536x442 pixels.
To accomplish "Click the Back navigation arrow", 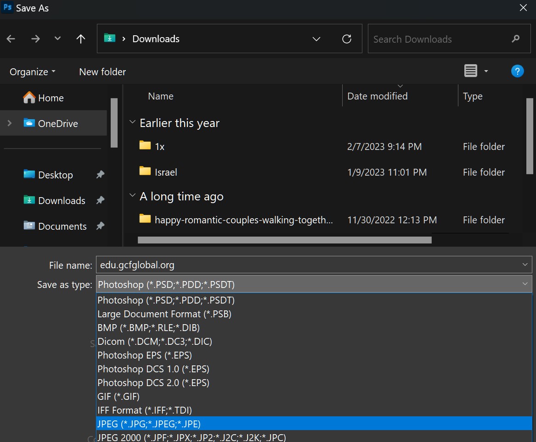I will 11,39.
